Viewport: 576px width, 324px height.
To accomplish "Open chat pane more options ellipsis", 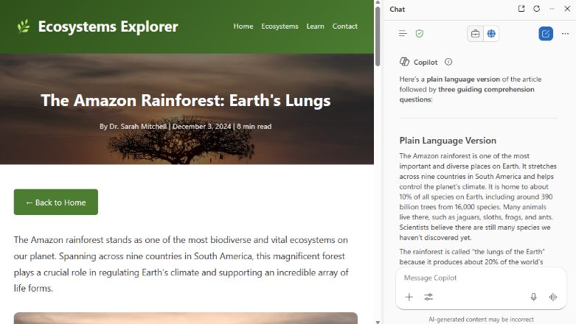I will 552,9.
